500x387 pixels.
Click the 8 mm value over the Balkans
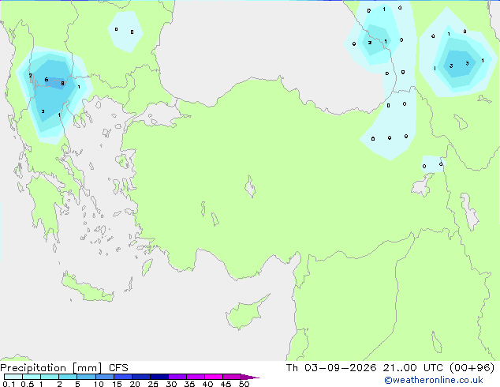point(62,84)
